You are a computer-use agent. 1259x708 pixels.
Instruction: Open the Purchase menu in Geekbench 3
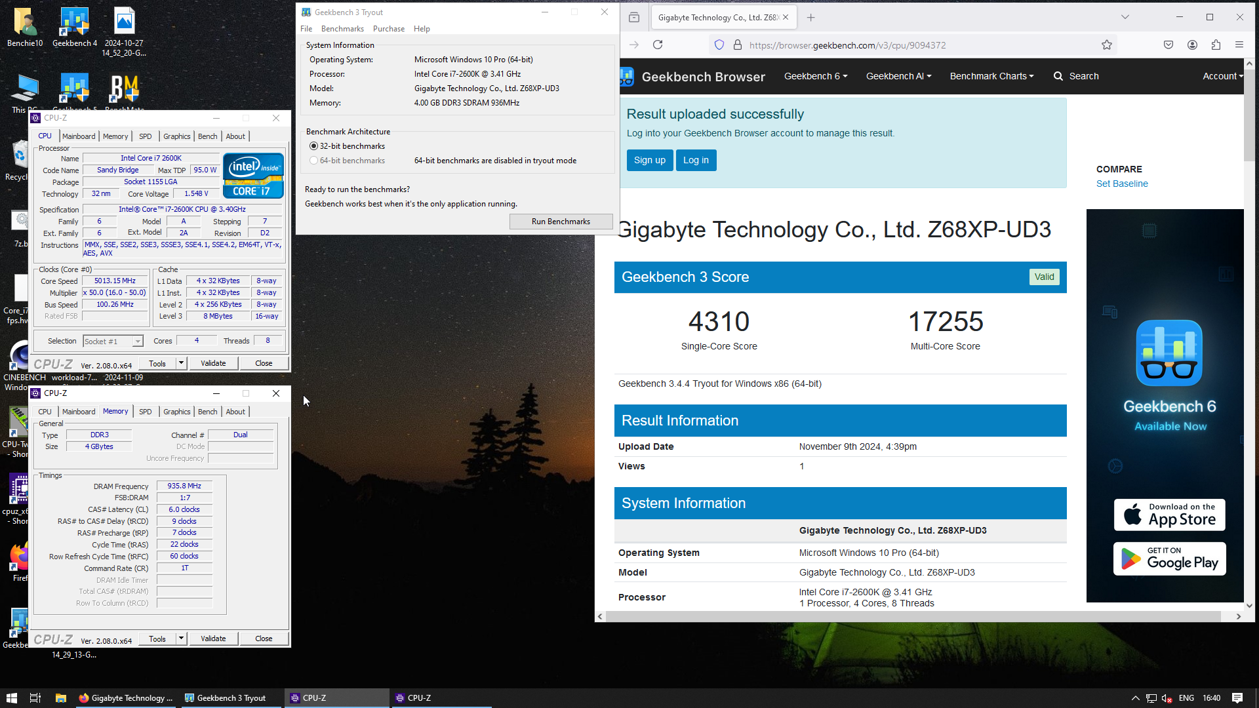pos(389,29)
